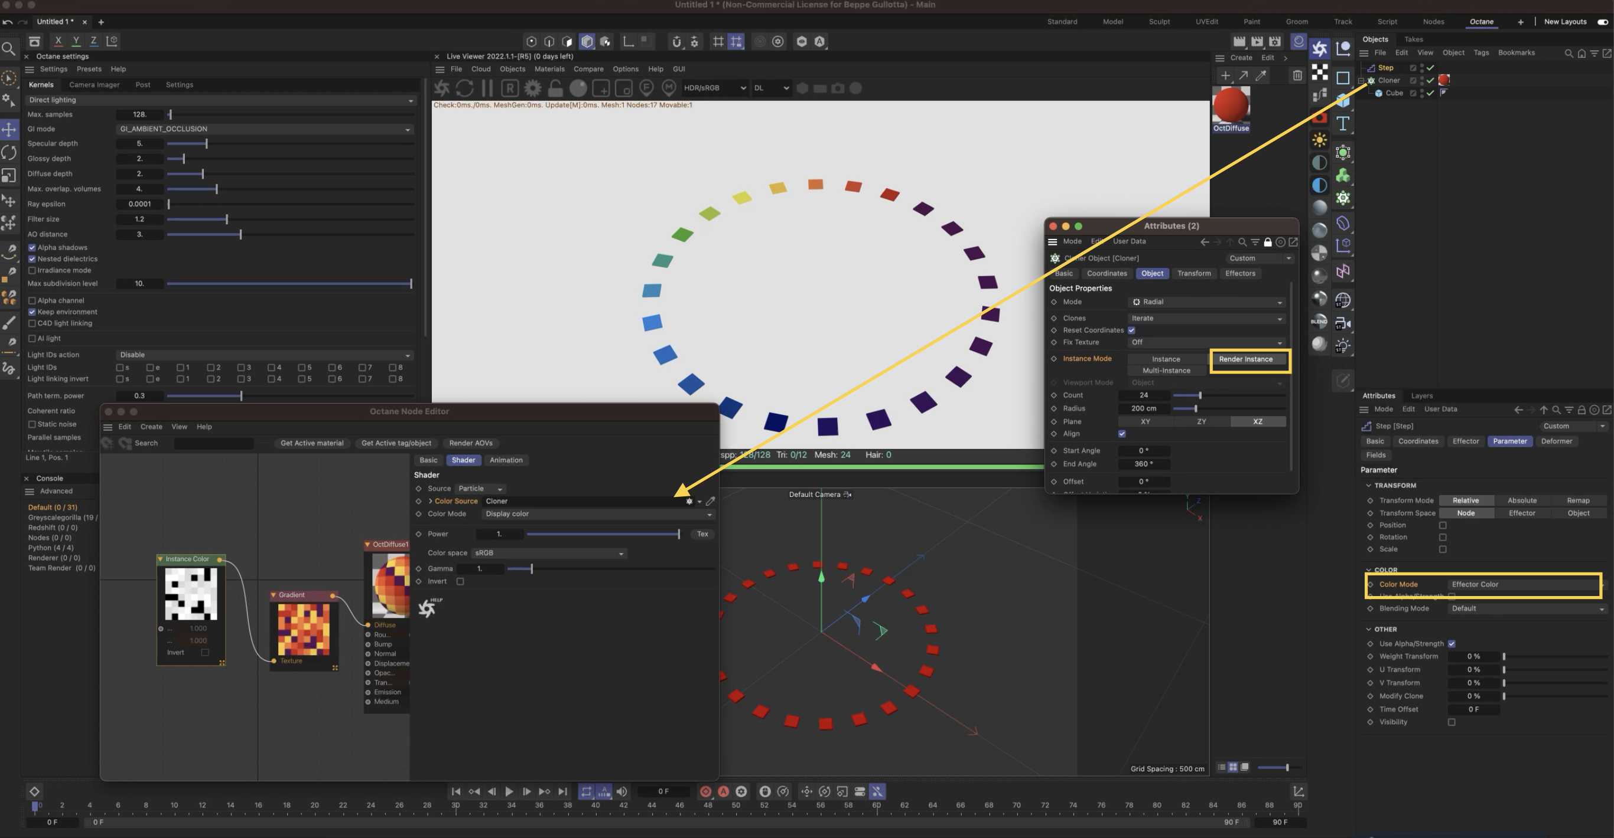The image size is (1614, 838).
Task: Click the timeline play button
Action: [x=509, y=792]
